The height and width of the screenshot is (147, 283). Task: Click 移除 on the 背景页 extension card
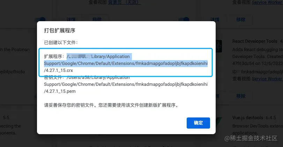97,19
